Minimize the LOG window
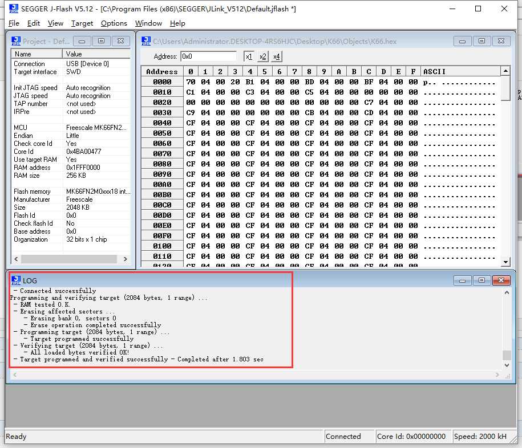522x448 pixels. click(x=462, y=280)
